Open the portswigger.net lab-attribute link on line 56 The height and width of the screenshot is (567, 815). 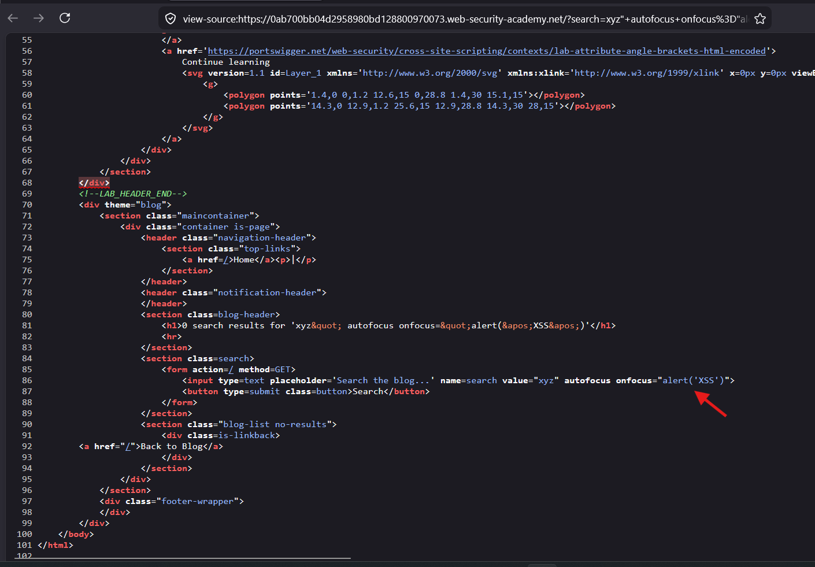point(487,51)
